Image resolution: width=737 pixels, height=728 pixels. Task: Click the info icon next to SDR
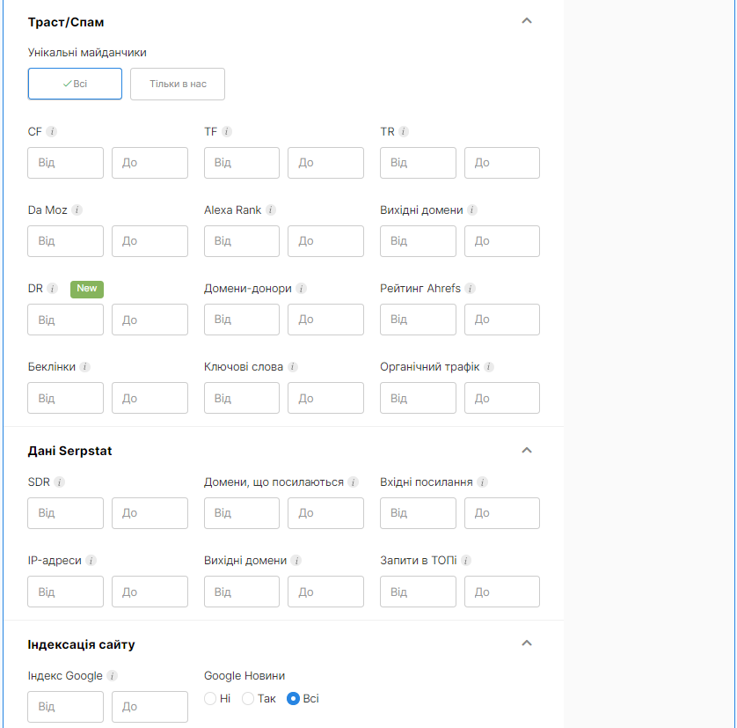point(59,482)
